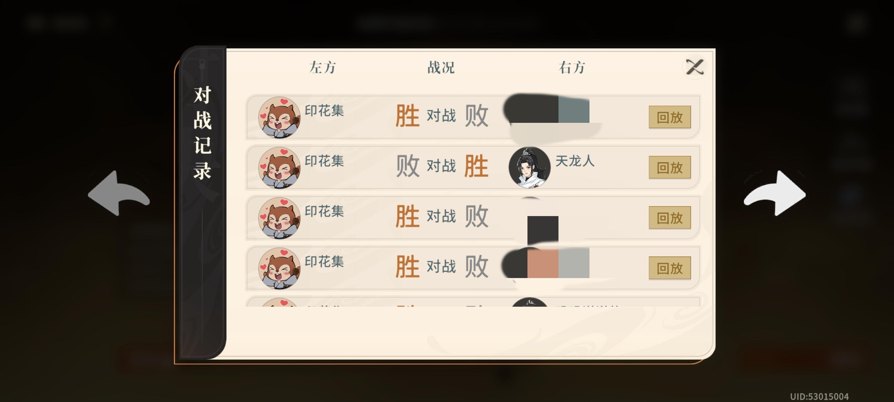Screen dimensions: 894x402
Task: Click the 回放 button in fourth row
Action: 669,268
